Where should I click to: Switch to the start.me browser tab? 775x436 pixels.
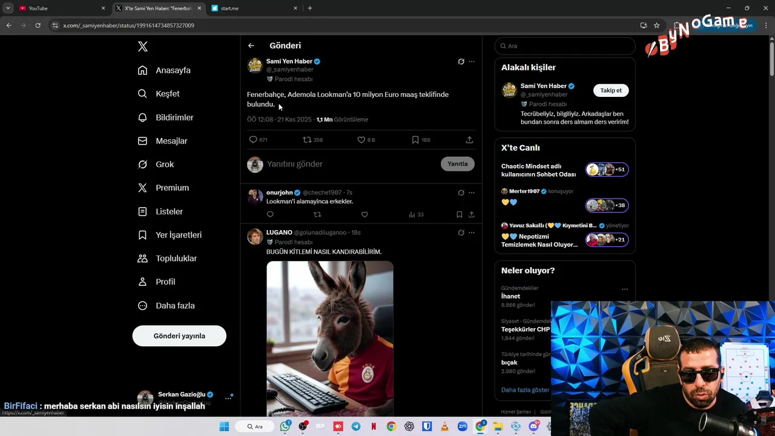(253, 8)
